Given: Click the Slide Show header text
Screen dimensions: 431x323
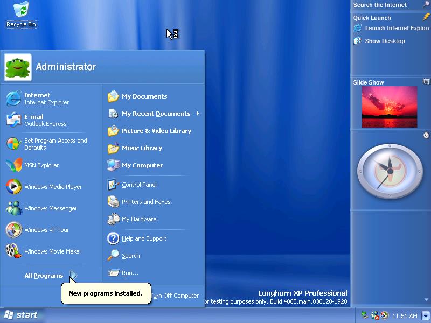Looking at the screenshot, I should coord(369,82).
